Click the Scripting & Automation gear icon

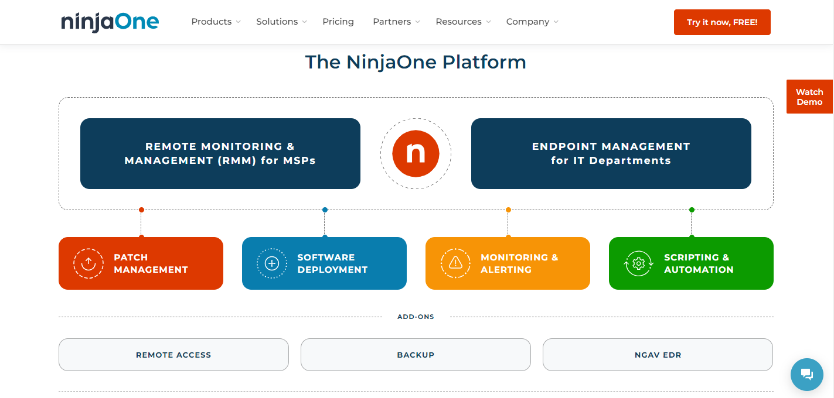coord(639,263)
